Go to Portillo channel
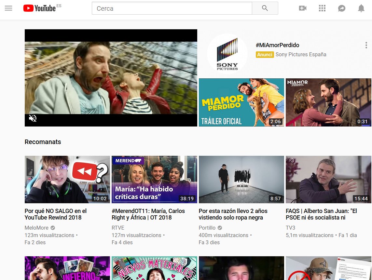 click(207, 228)
